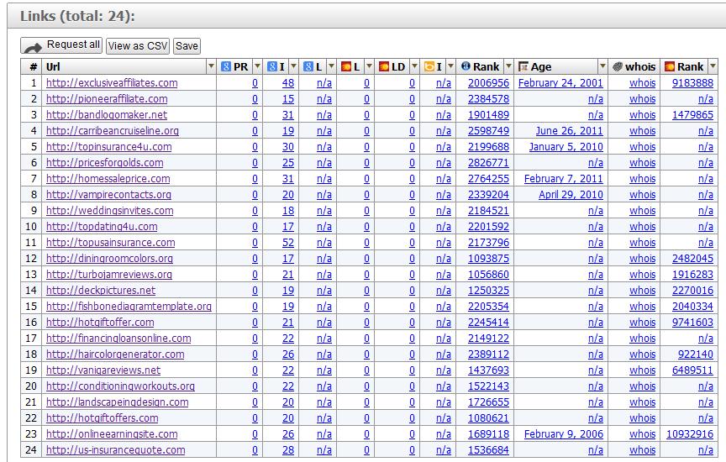Click the February 9, 2006 age link

[563, 434]
